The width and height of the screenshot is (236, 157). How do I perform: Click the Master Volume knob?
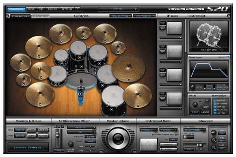118,139
